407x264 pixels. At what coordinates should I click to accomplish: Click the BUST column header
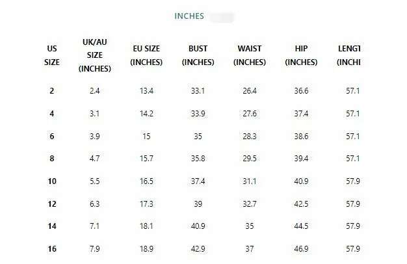[x=198, y=55]
